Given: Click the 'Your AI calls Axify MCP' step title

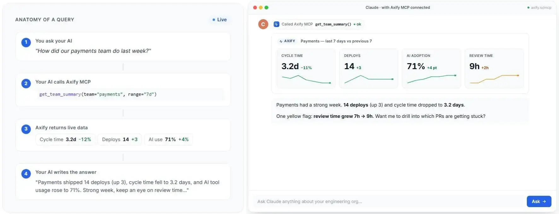Looking at the screenshot, I should (63, 82).
